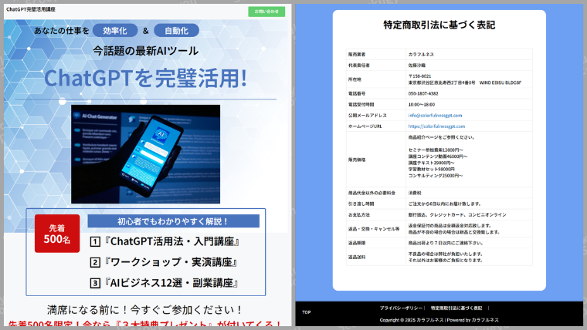The image size is (587, 330).
Task: Click the 初心者でもわかりやすく解説！ blue banner
Action: click(173, 221)
